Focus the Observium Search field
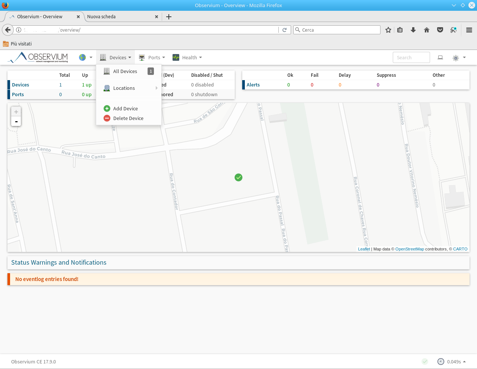 [411, 57]
